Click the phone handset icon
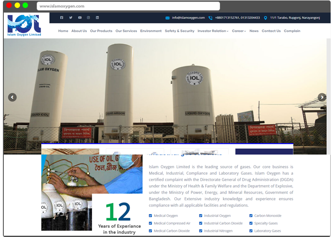The height and width of the screenshot is (237, 334). pos(210,18)
